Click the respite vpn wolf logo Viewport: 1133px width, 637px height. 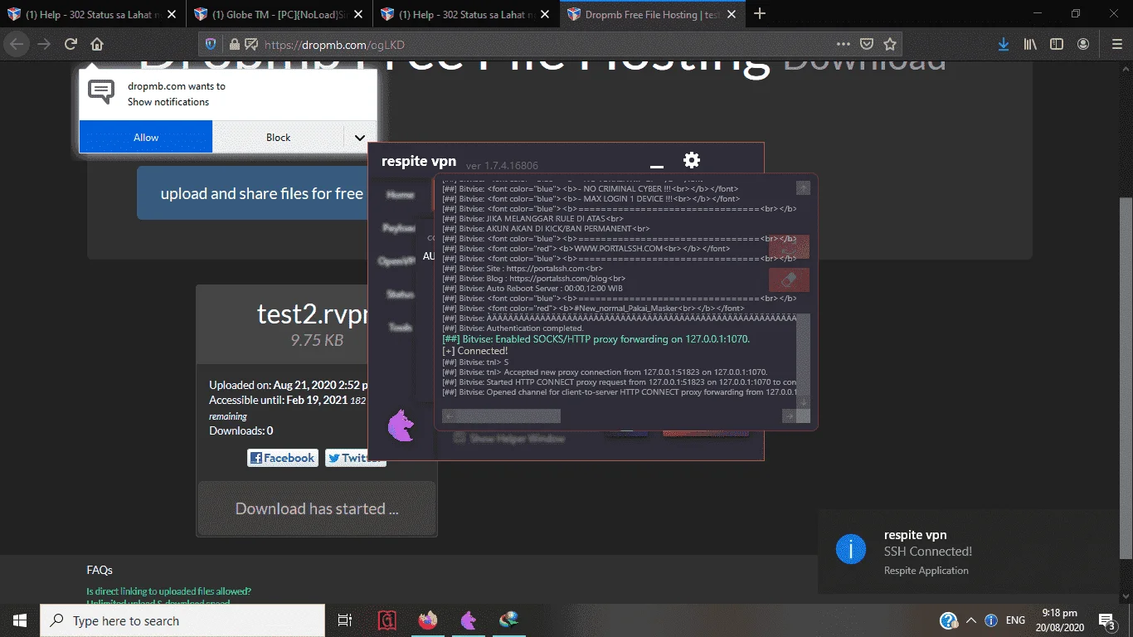[x=401, y=426]
